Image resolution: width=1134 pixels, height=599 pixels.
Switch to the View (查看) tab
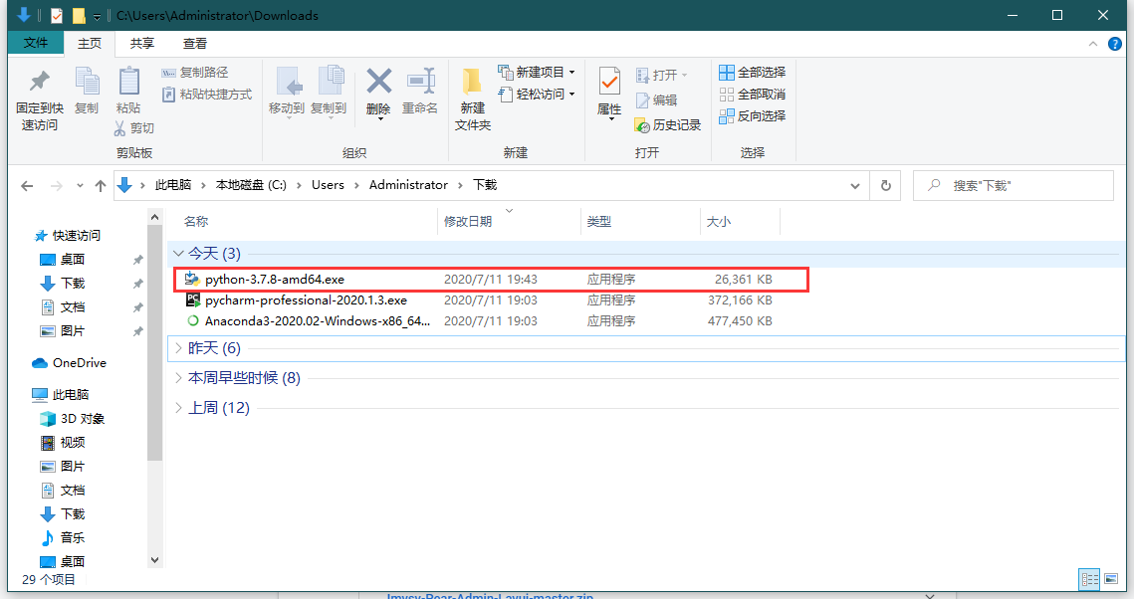tap(195, 44)
